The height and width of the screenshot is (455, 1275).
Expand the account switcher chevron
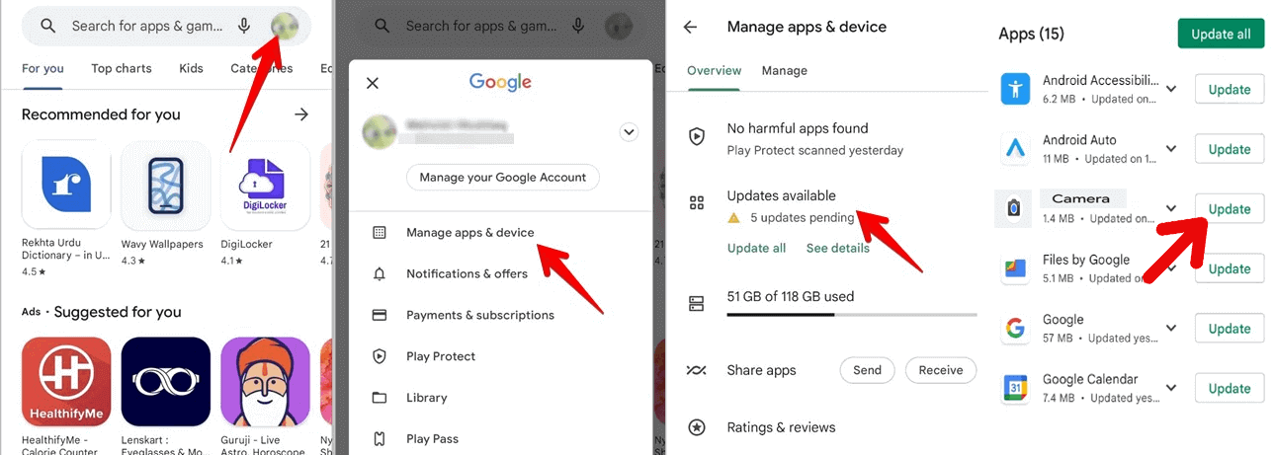tap(627, 131)
